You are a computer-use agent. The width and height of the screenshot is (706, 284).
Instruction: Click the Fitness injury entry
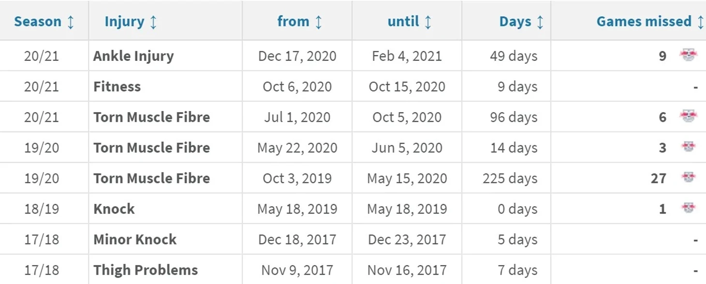tap(117, 86)
